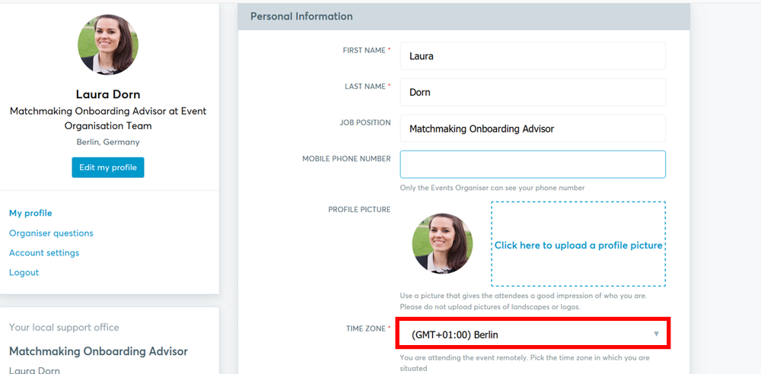Screen dimensions: 761x374
Task: Select the Logout link
Action: tap(24, 273)
